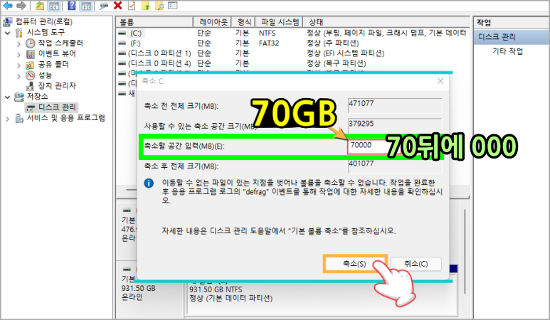Toggle the Show/Hide Console Tree icon
550x320 pixels.
pos(53,6)
